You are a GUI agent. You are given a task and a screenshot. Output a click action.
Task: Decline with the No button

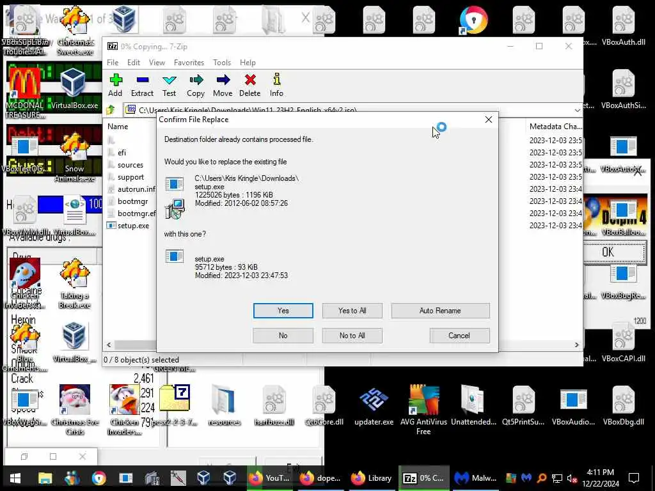click(x=283, y=336)
